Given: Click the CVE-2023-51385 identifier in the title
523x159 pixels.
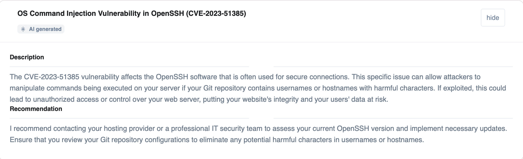Looking at the screenshot, I should (x=216, y=13).
